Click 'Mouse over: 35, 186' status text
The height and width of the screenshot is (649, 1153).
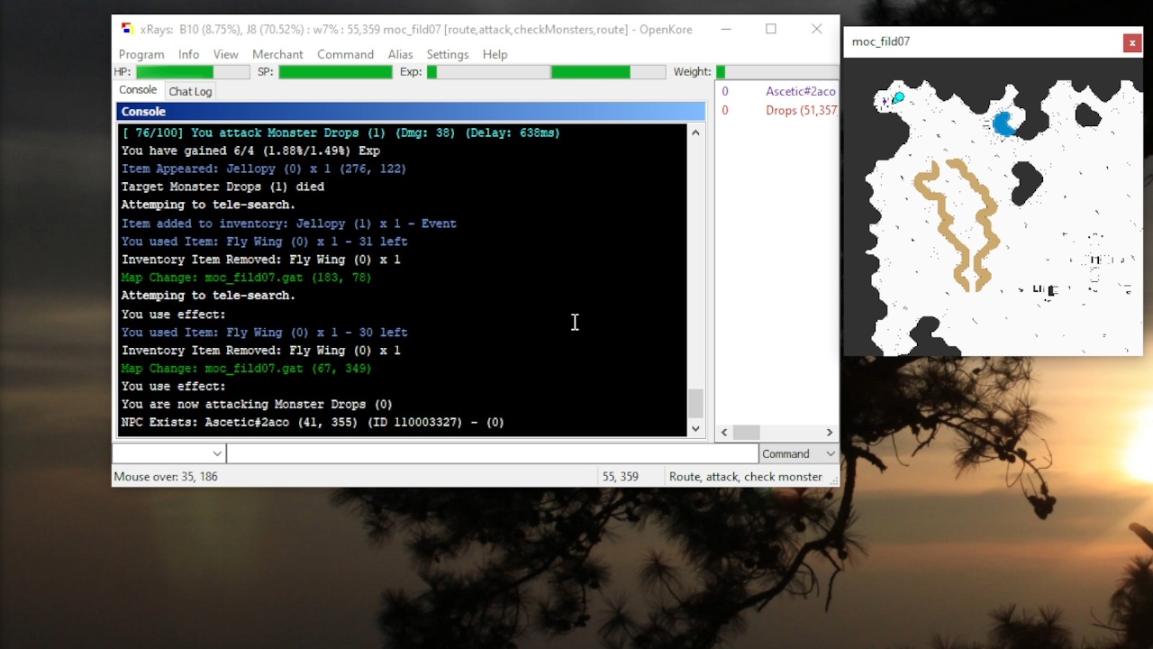click(166, 477)
